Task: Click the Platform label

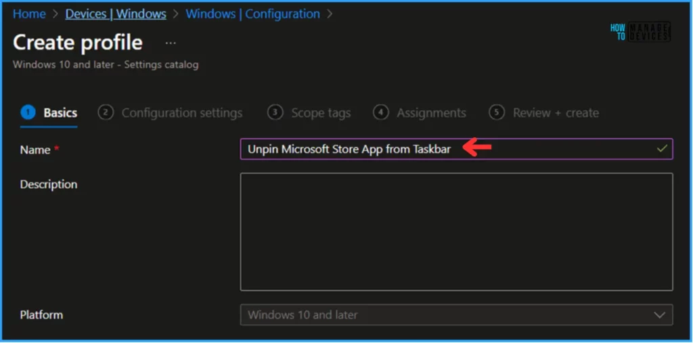Action: pyautogui.click(x=41, y=315)
